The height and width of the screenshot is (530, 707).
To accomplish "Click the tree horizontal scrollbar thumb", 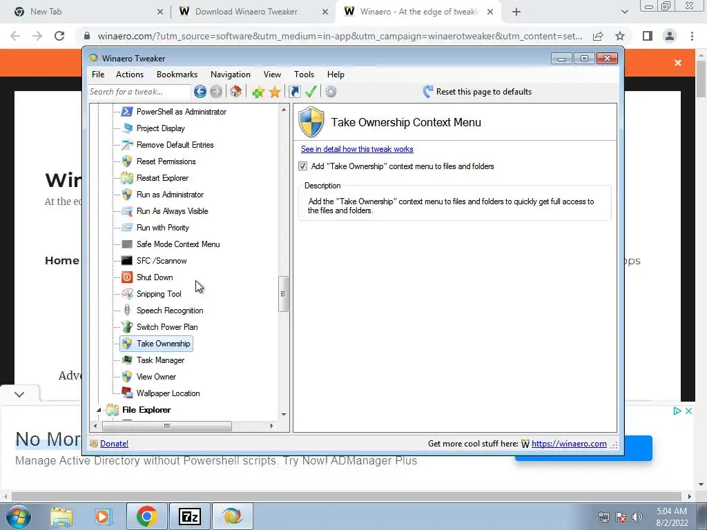I will pos(167,426).
